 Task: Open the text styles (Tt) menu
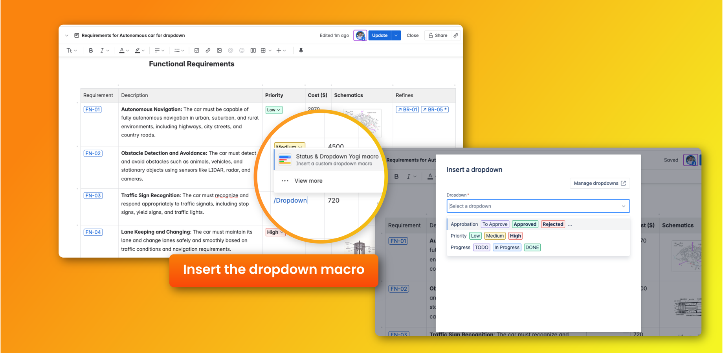point(72,51)
